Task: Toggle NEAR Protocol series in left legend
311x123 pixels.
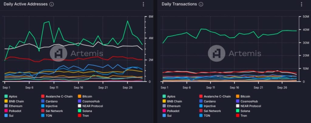Action: [91, 106]
